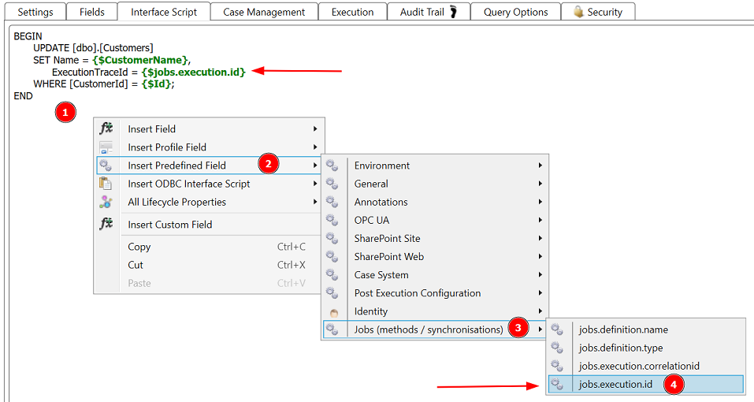Click the gears icon beside jobs.definition.name
The height and width of the screenshot is (402, 754).
(x=557, y=329)
